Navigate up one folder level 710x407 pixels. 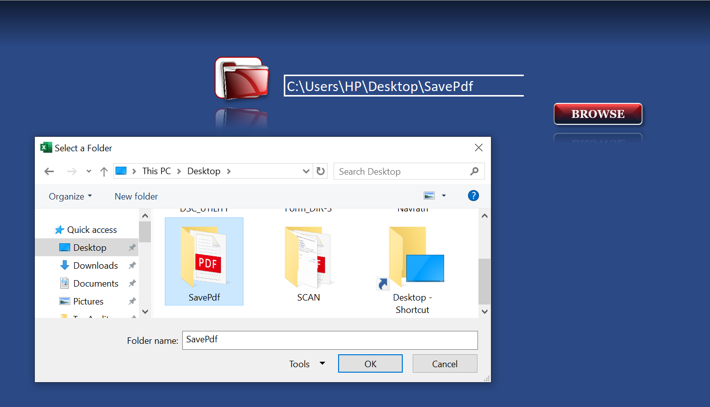tap(104, 171)
